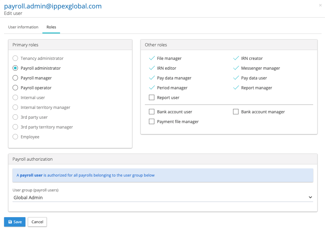Uncheck the IRN editor role checkmark
325x230 pixels.
pyautogui.click(x=152, y=68)
